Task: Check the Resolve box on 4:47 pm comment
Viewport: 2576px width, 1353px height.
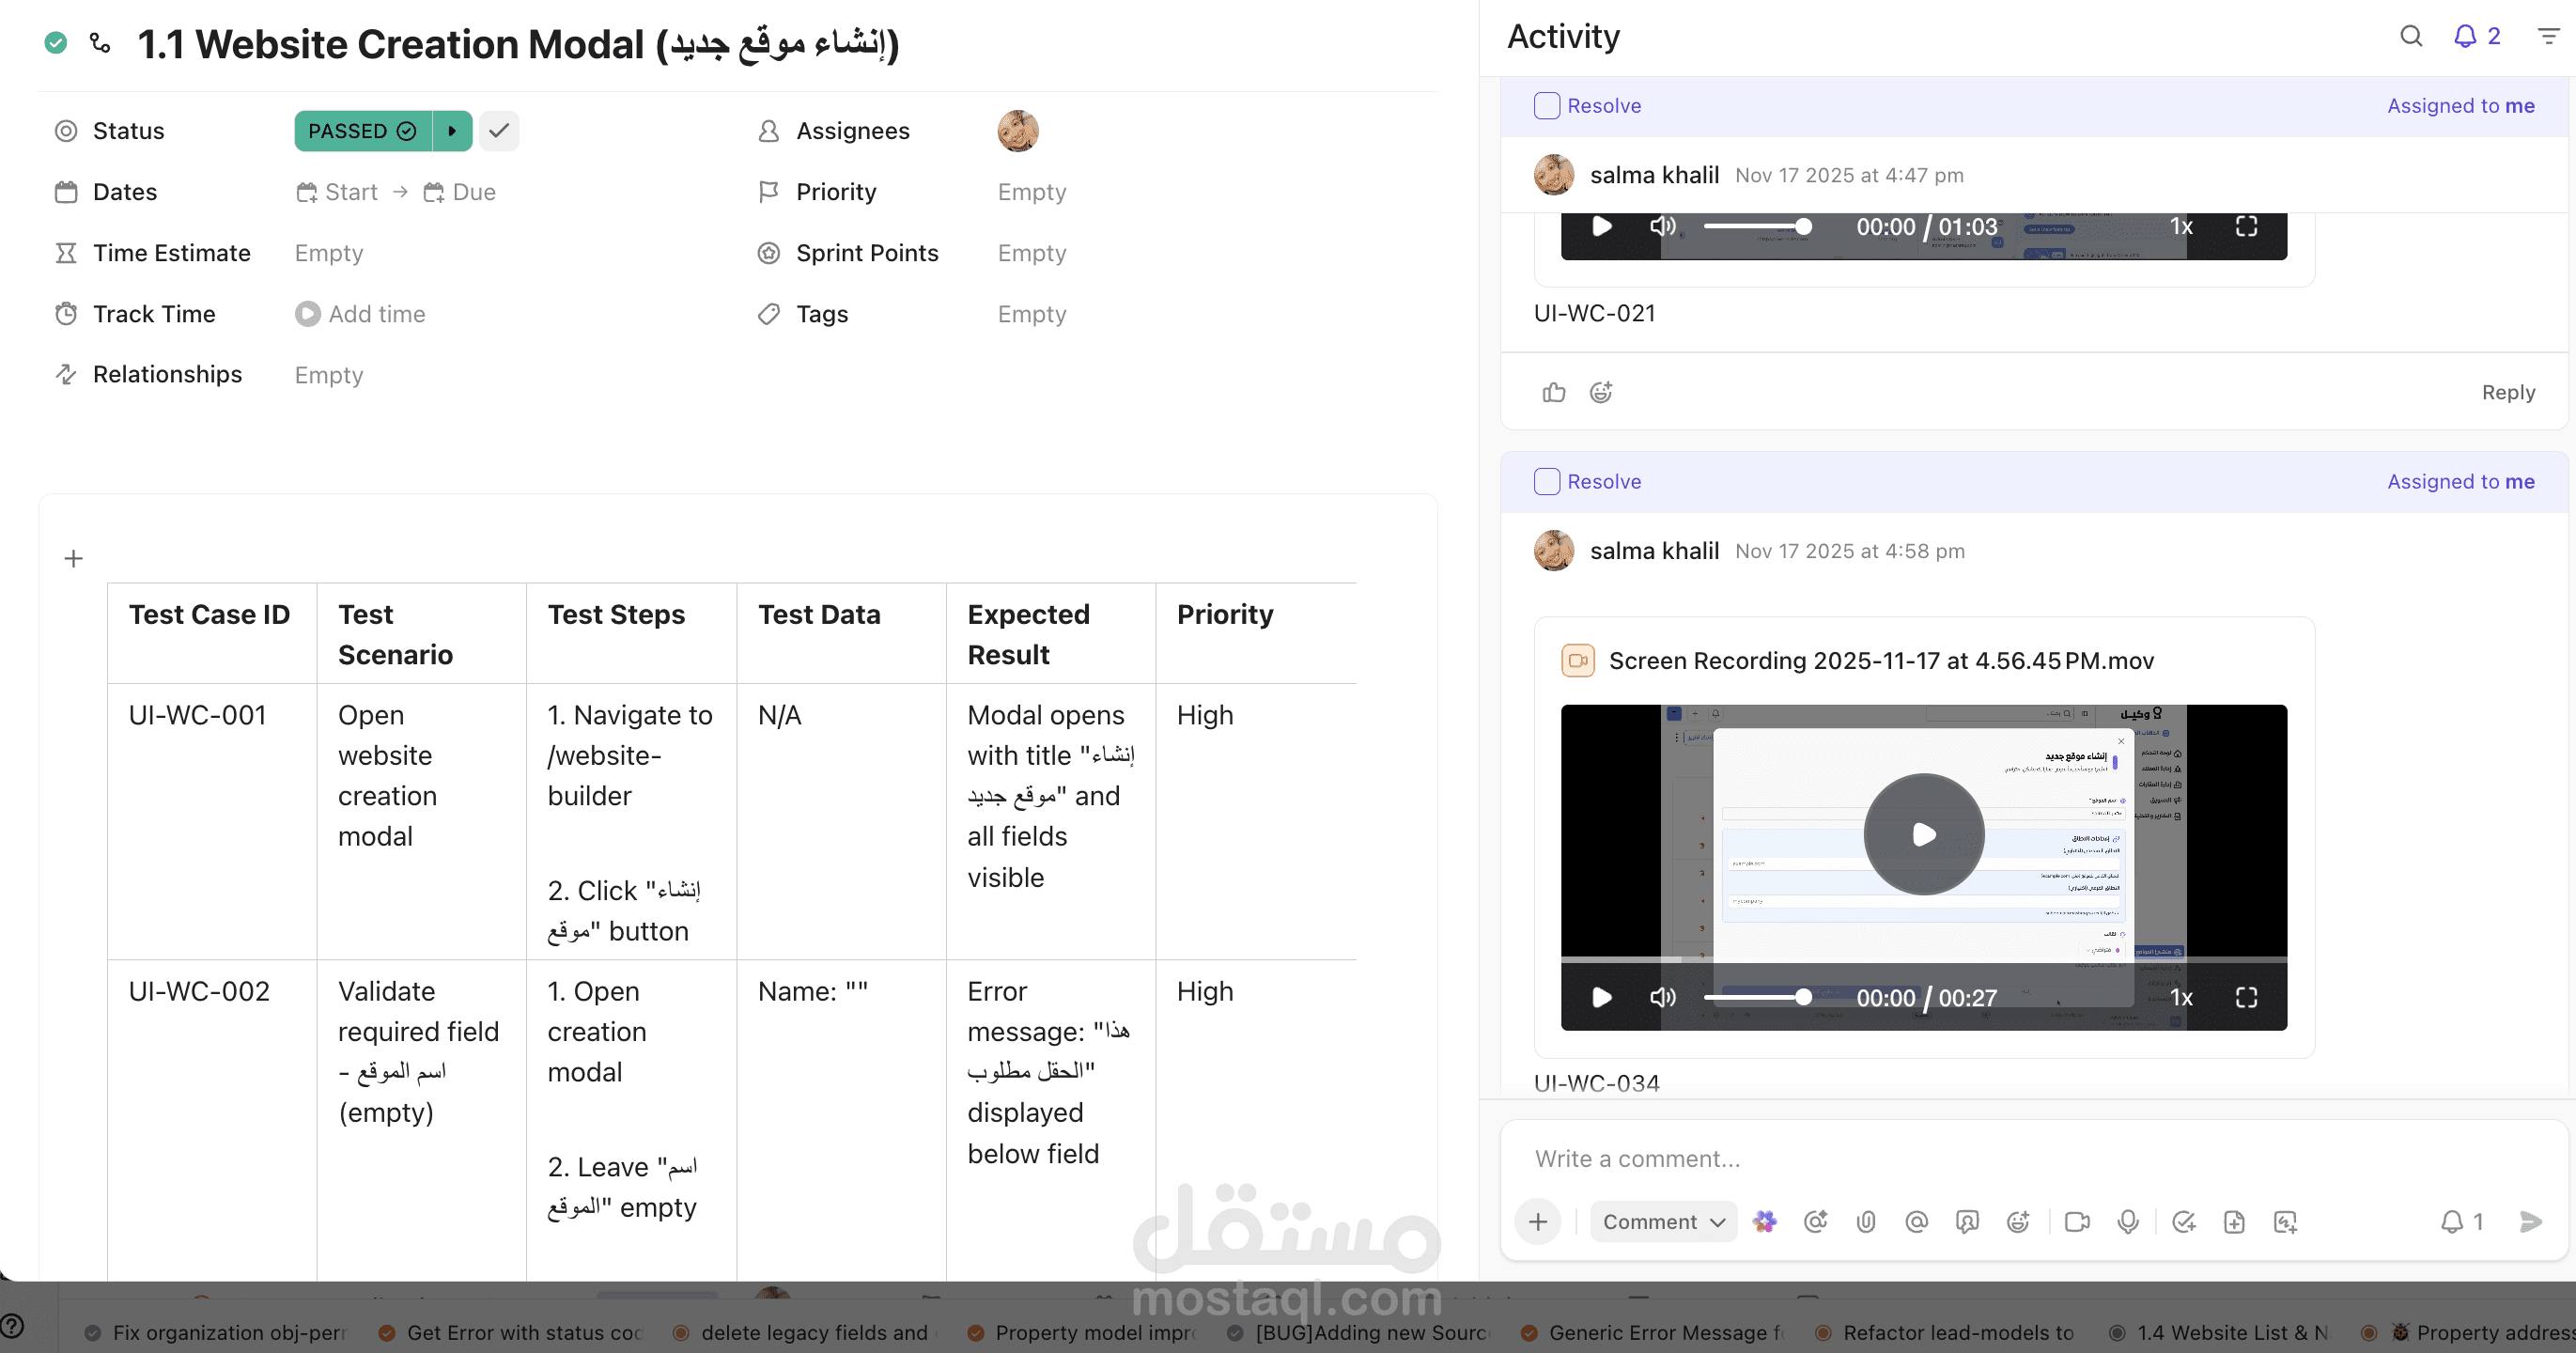Action: point(1546,106)
